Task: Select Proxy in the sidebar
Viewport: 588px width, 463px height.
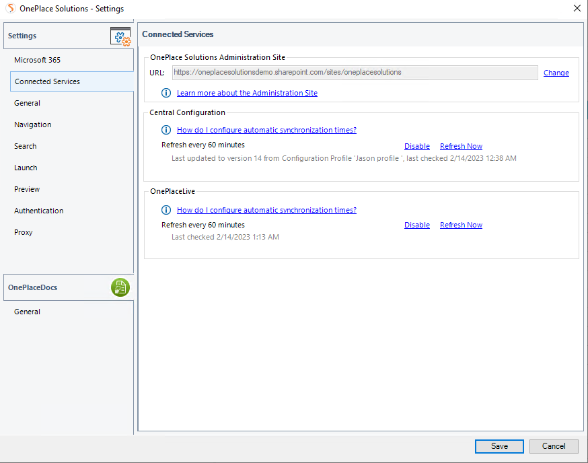Action: click(x=24, y=232)
